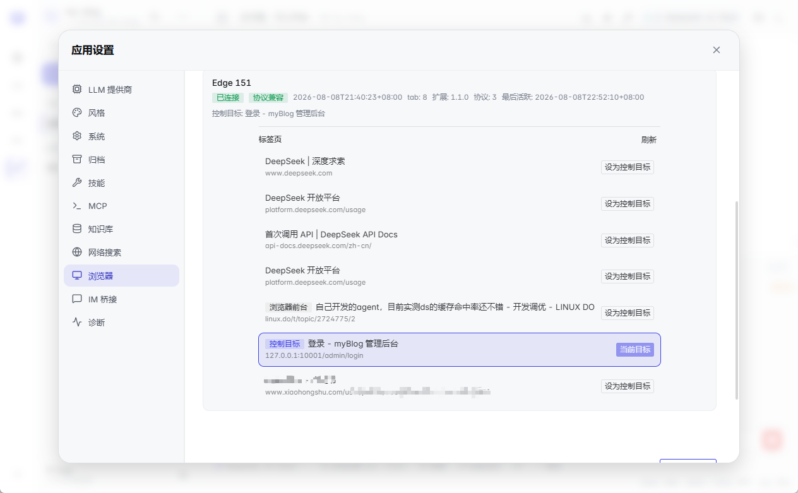Click the 协议兼容 status badge

pyautogui.click(x=268, y=98)
